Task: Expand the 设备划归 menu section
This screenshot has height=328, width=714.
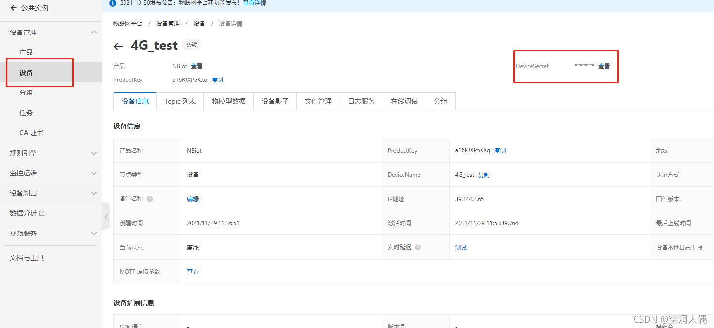Action: coord(94,193)
